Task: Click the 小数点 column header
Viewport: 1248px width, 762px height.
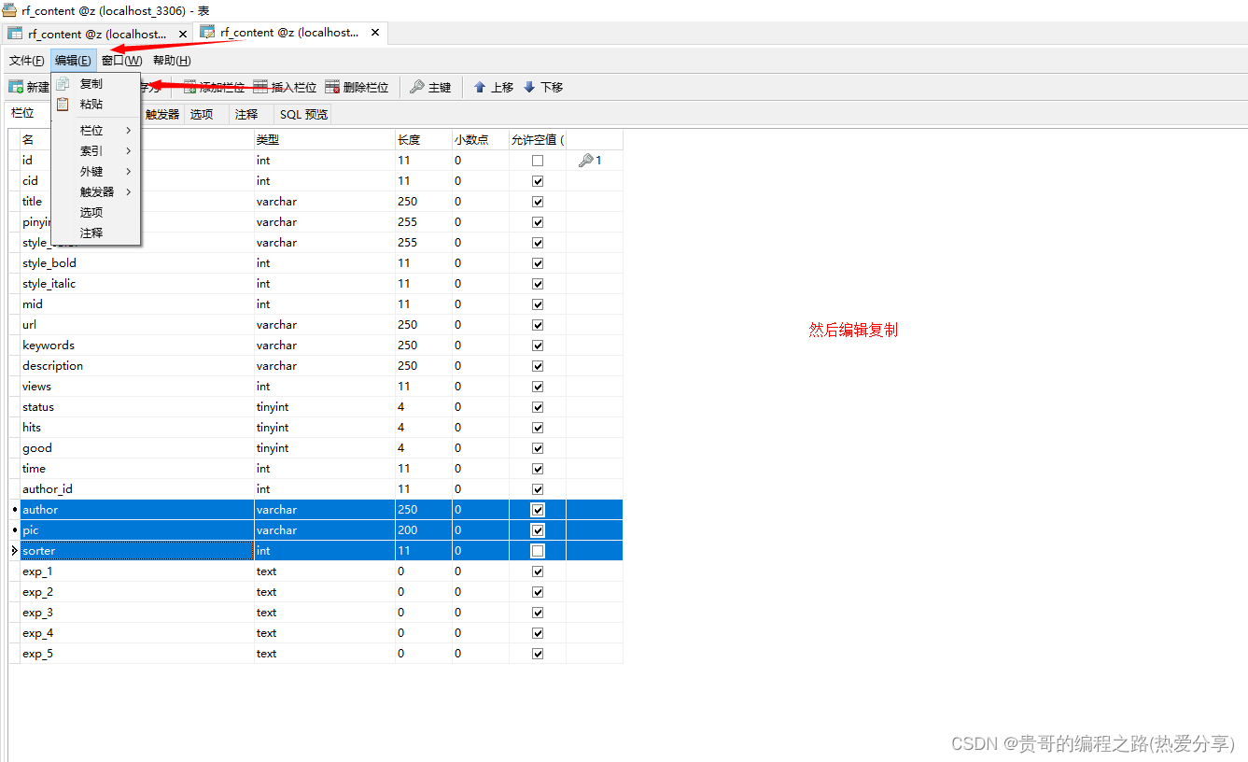Action: coord(481,140)
